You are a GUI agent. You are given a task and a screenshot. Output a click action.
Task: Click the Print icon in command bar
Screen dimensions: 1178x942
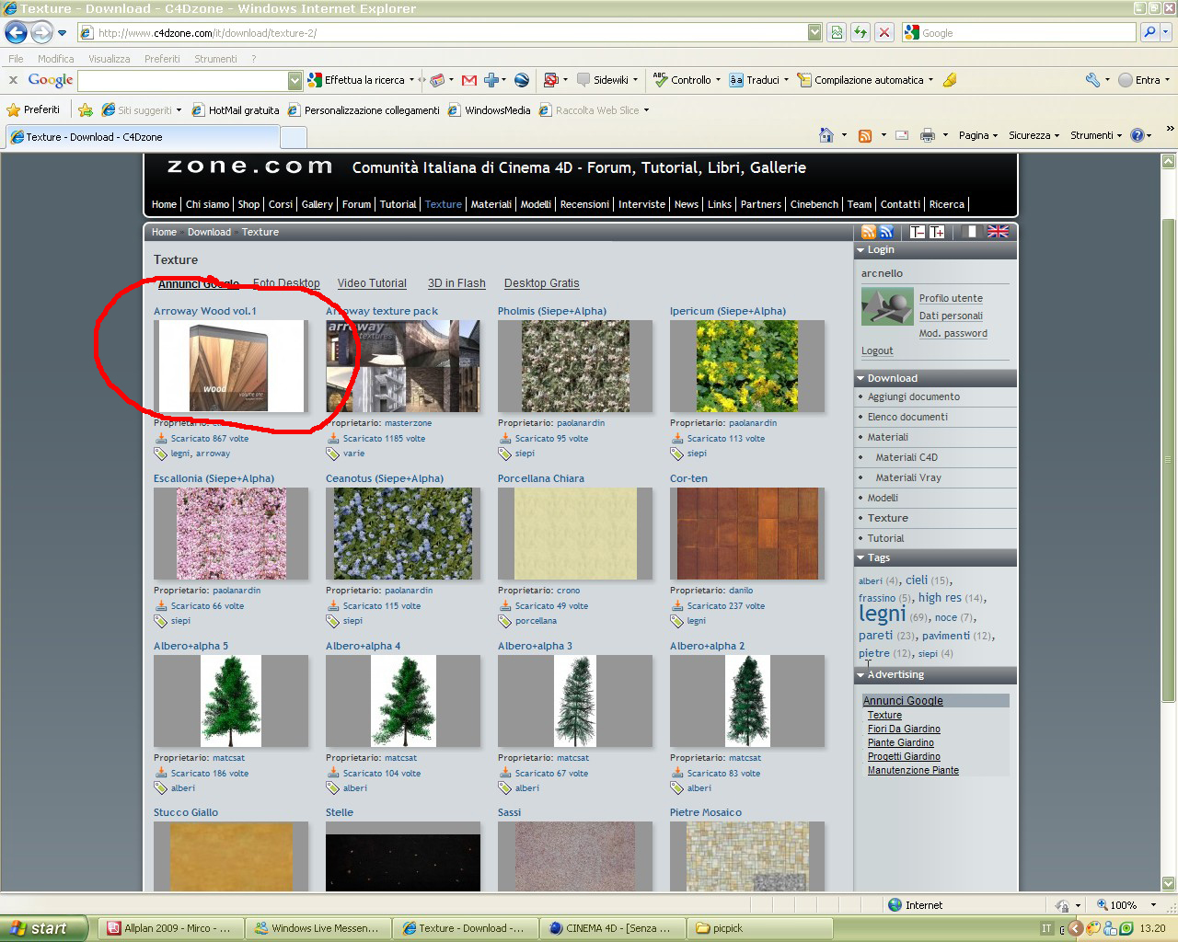(928, 135)
